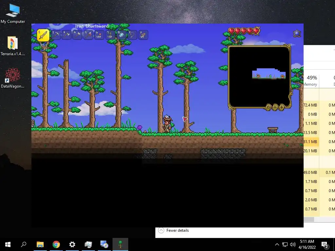Open Google Chrome from the taskbar
The height and width of the screenshot is (251, 335).
[56, 244]
